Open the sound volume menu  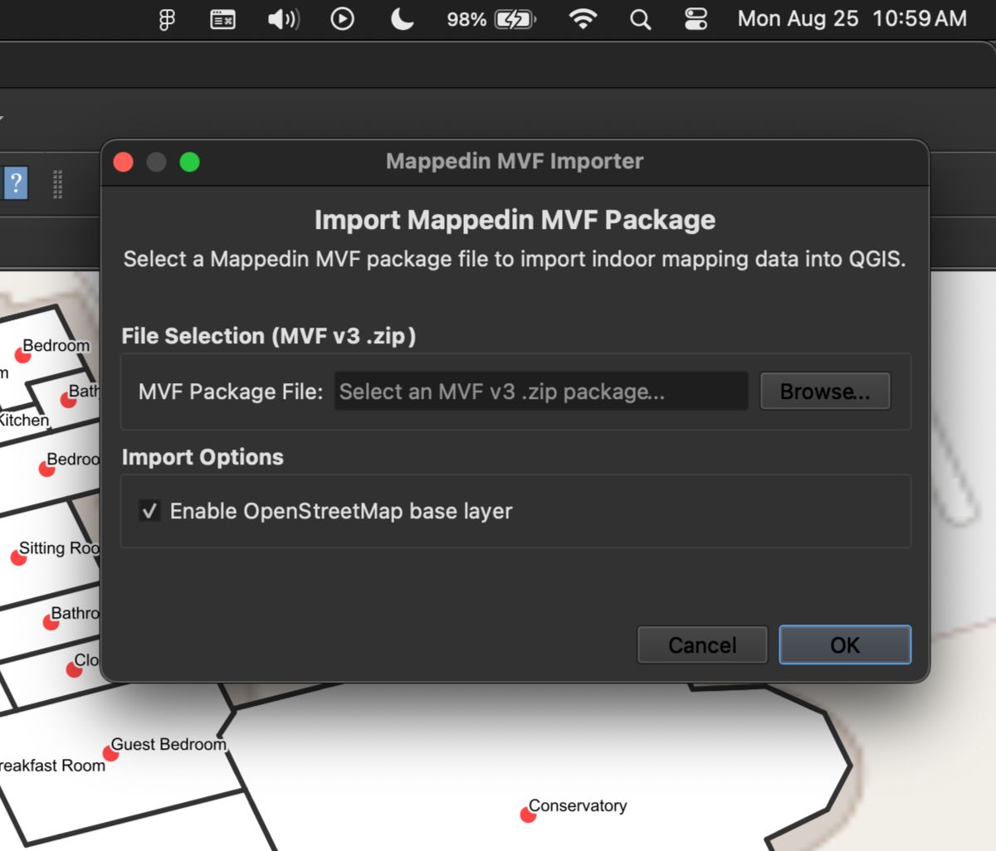[283, 19]
